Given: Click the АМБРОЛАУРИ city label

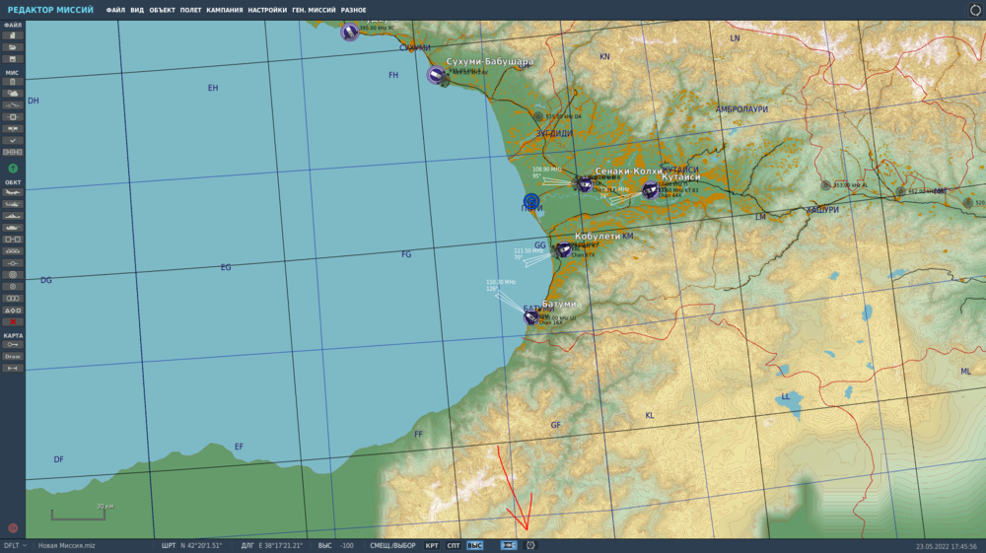Looking at the screenshot, I should (741, 109).
